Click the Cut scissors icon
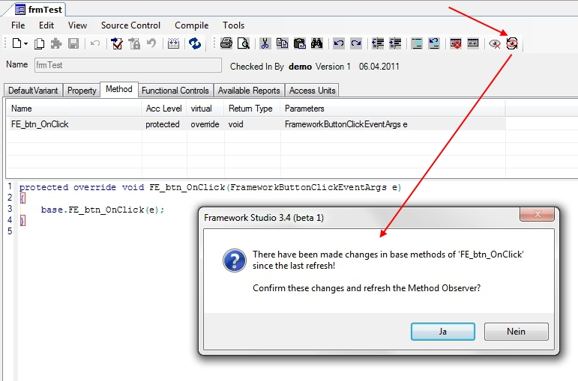Viewport: 578px width, 381px height. click(x=265, y=43)
